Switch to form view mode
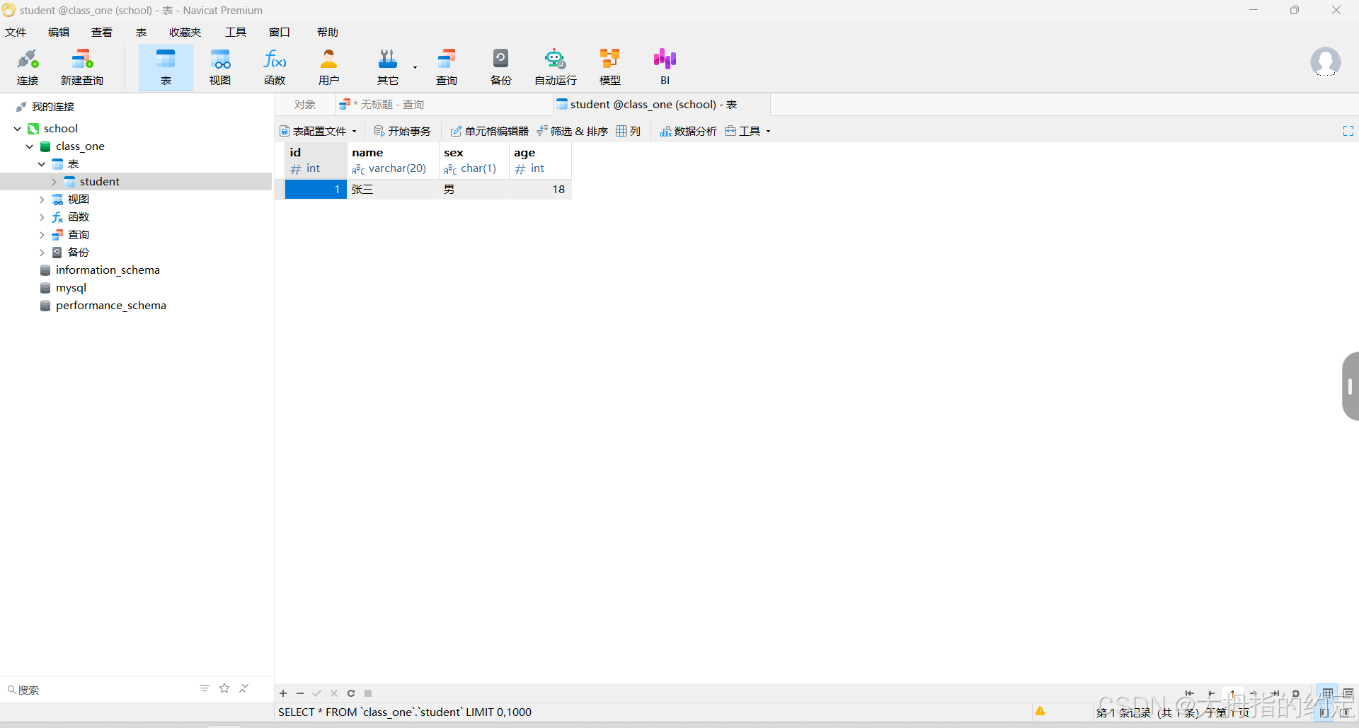 1348,693
